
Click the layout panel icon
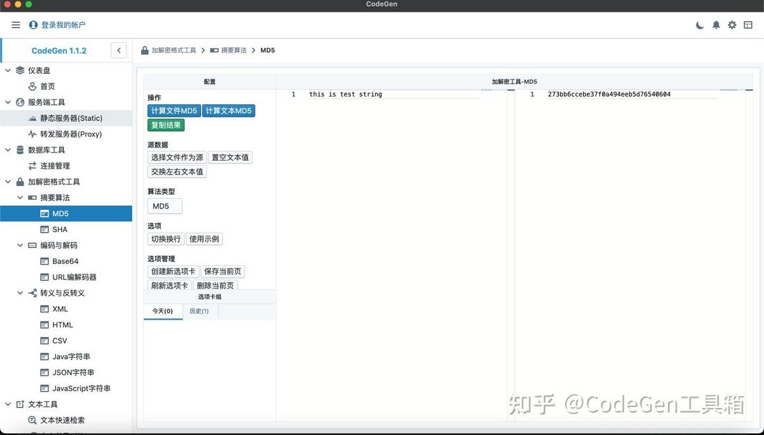point(749,25)
